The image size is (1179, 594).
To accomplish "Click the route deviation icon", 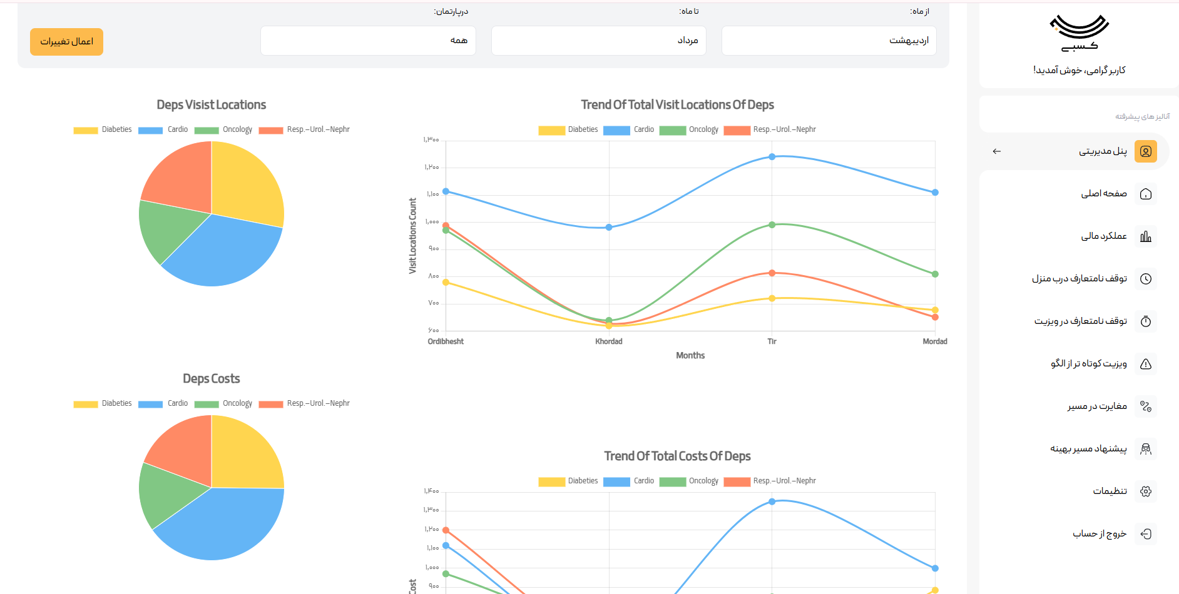I will tap(1145, 406).
